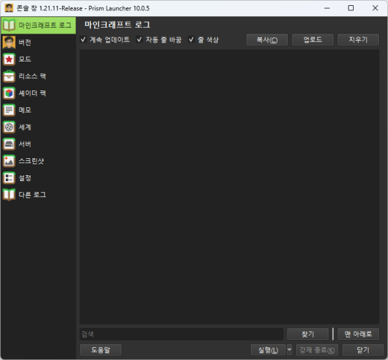Open 도움말 help button
The width and height of the screenshot is (388, 360).
pyautogui.click(x=101, y=350)
